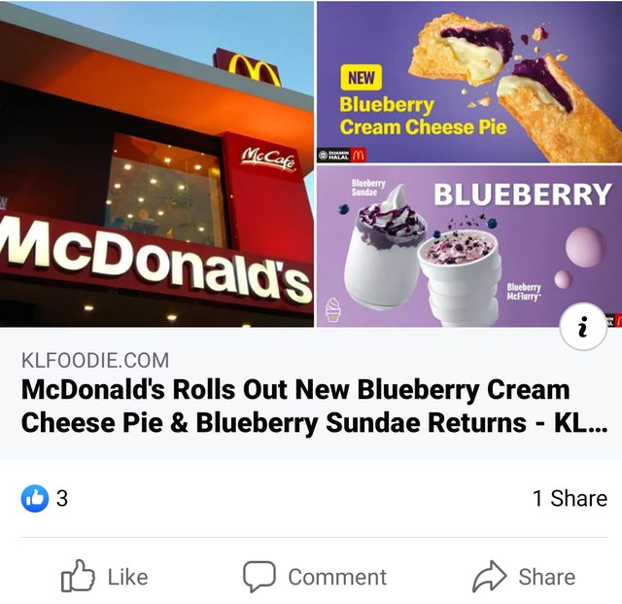Click the Comment button label
Image resolution: width=622 pixels, height=604 pixels.
click(x=337, y=577)
